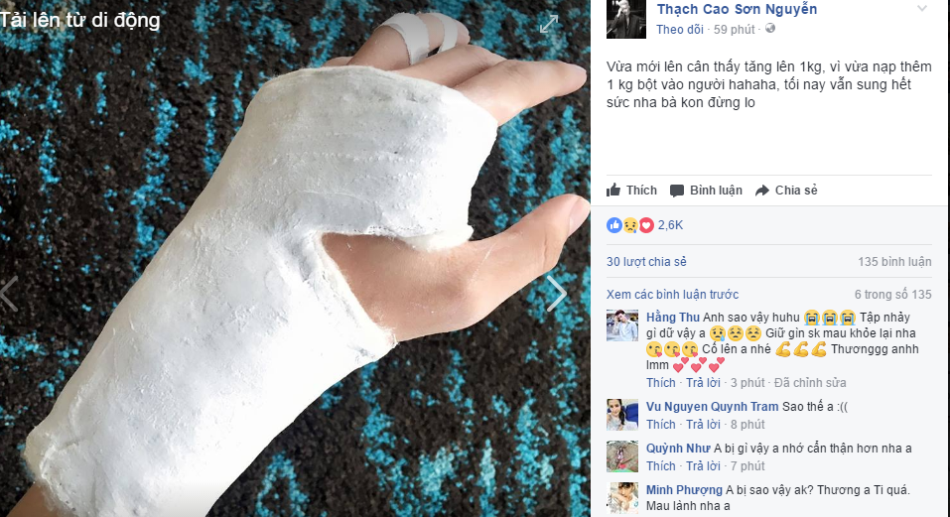Go to the previous photo arrow
Screen dimensions: 950x517
point(9,294)
